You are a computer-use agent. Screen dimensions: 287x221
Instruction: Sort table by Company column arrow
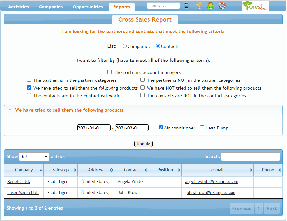tap(41, 170)
